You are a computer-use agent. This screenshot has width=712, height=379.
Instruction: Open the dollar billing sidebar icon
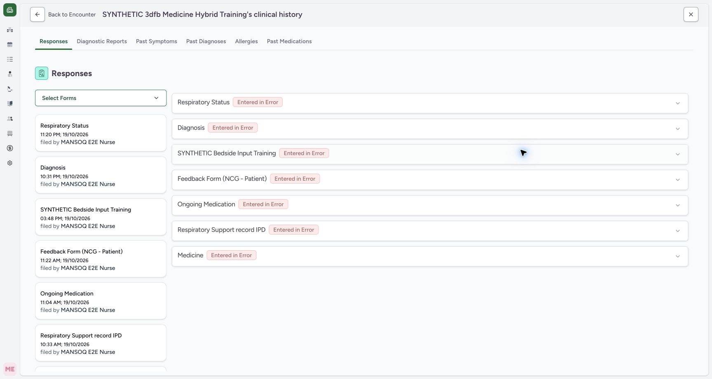coord(10,148)
